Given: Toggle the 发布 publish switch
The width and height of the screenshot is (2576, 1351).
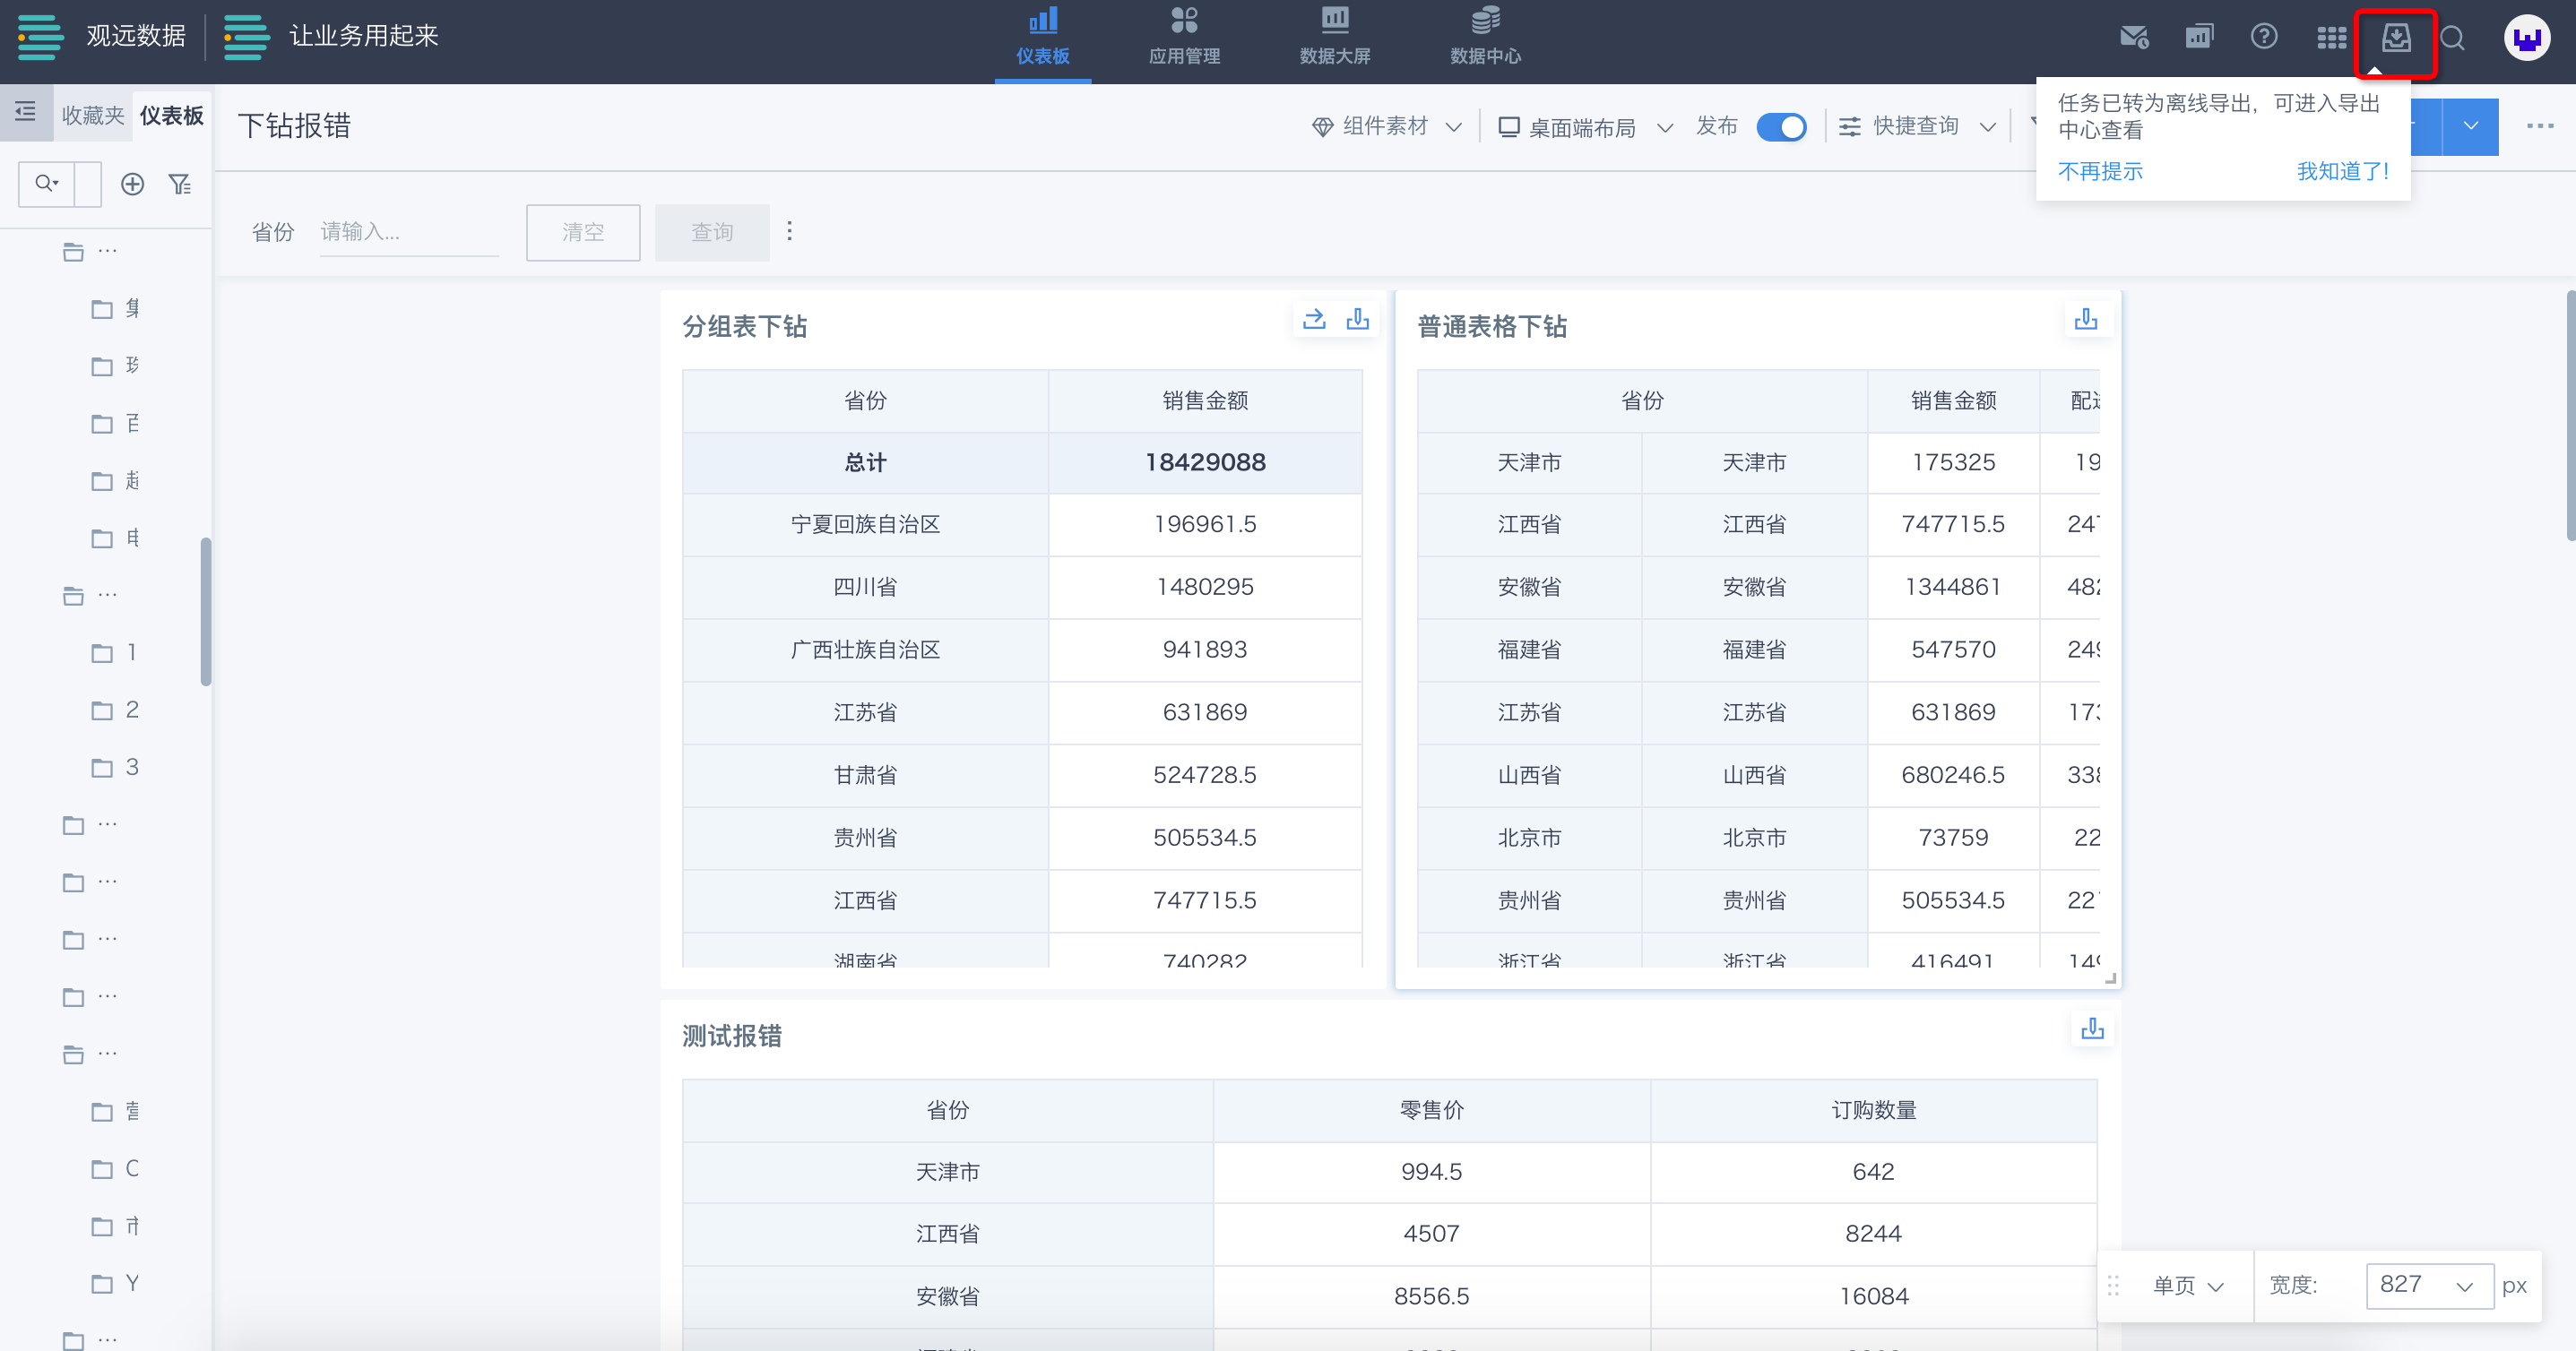Looking at the screenshot, I should [x=1780, y=127].
